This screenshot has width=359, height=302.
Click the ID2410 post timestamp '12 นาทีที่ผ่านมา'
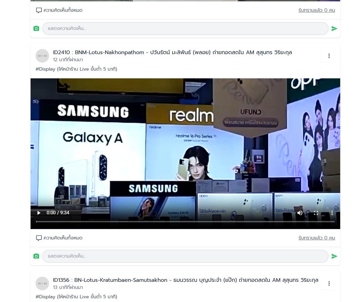coord(68,60)
